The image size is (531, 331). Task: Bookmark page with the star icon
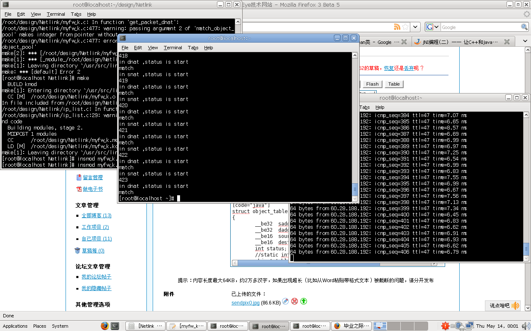pos(405,27)
